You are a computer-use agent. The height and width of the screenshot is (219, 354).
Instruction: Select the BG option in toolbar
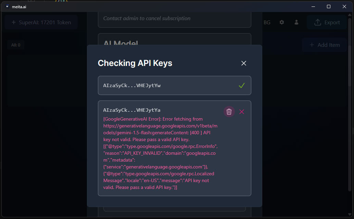(267, 23)
